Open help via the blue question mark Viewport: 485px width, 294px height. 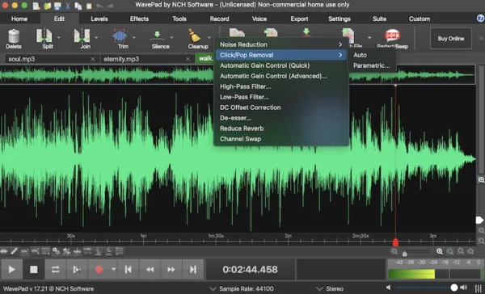tap(480, 19)
